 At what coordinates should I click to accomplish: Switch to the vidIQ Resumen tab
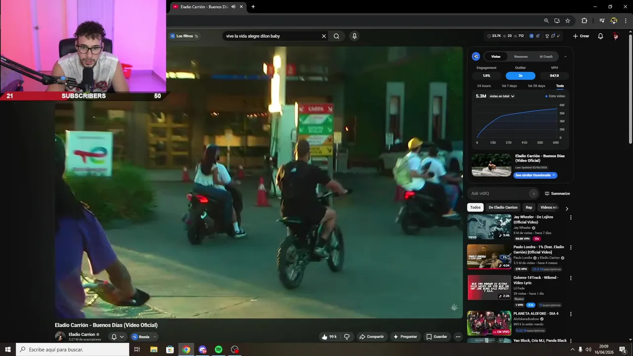(x=521, y=56)
